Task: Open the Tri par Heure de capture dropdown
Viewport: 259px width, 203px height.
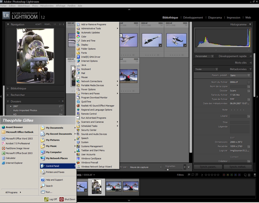Action: (145, 167)
